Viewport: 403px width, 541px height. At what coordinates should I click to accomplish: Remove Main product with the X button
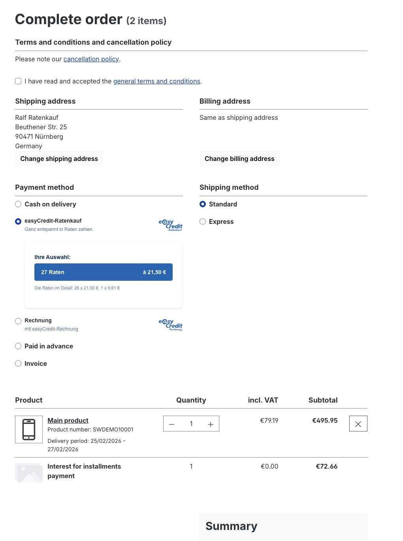coord(358,424)
